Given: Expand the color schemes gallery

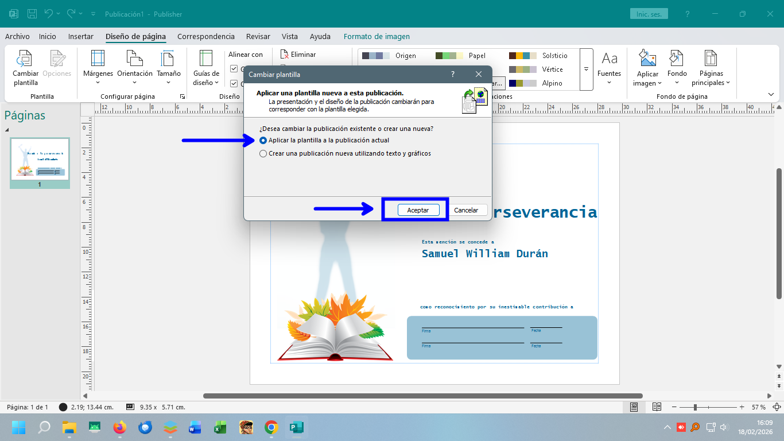Looking at the screenshot, I should [585, 68].
